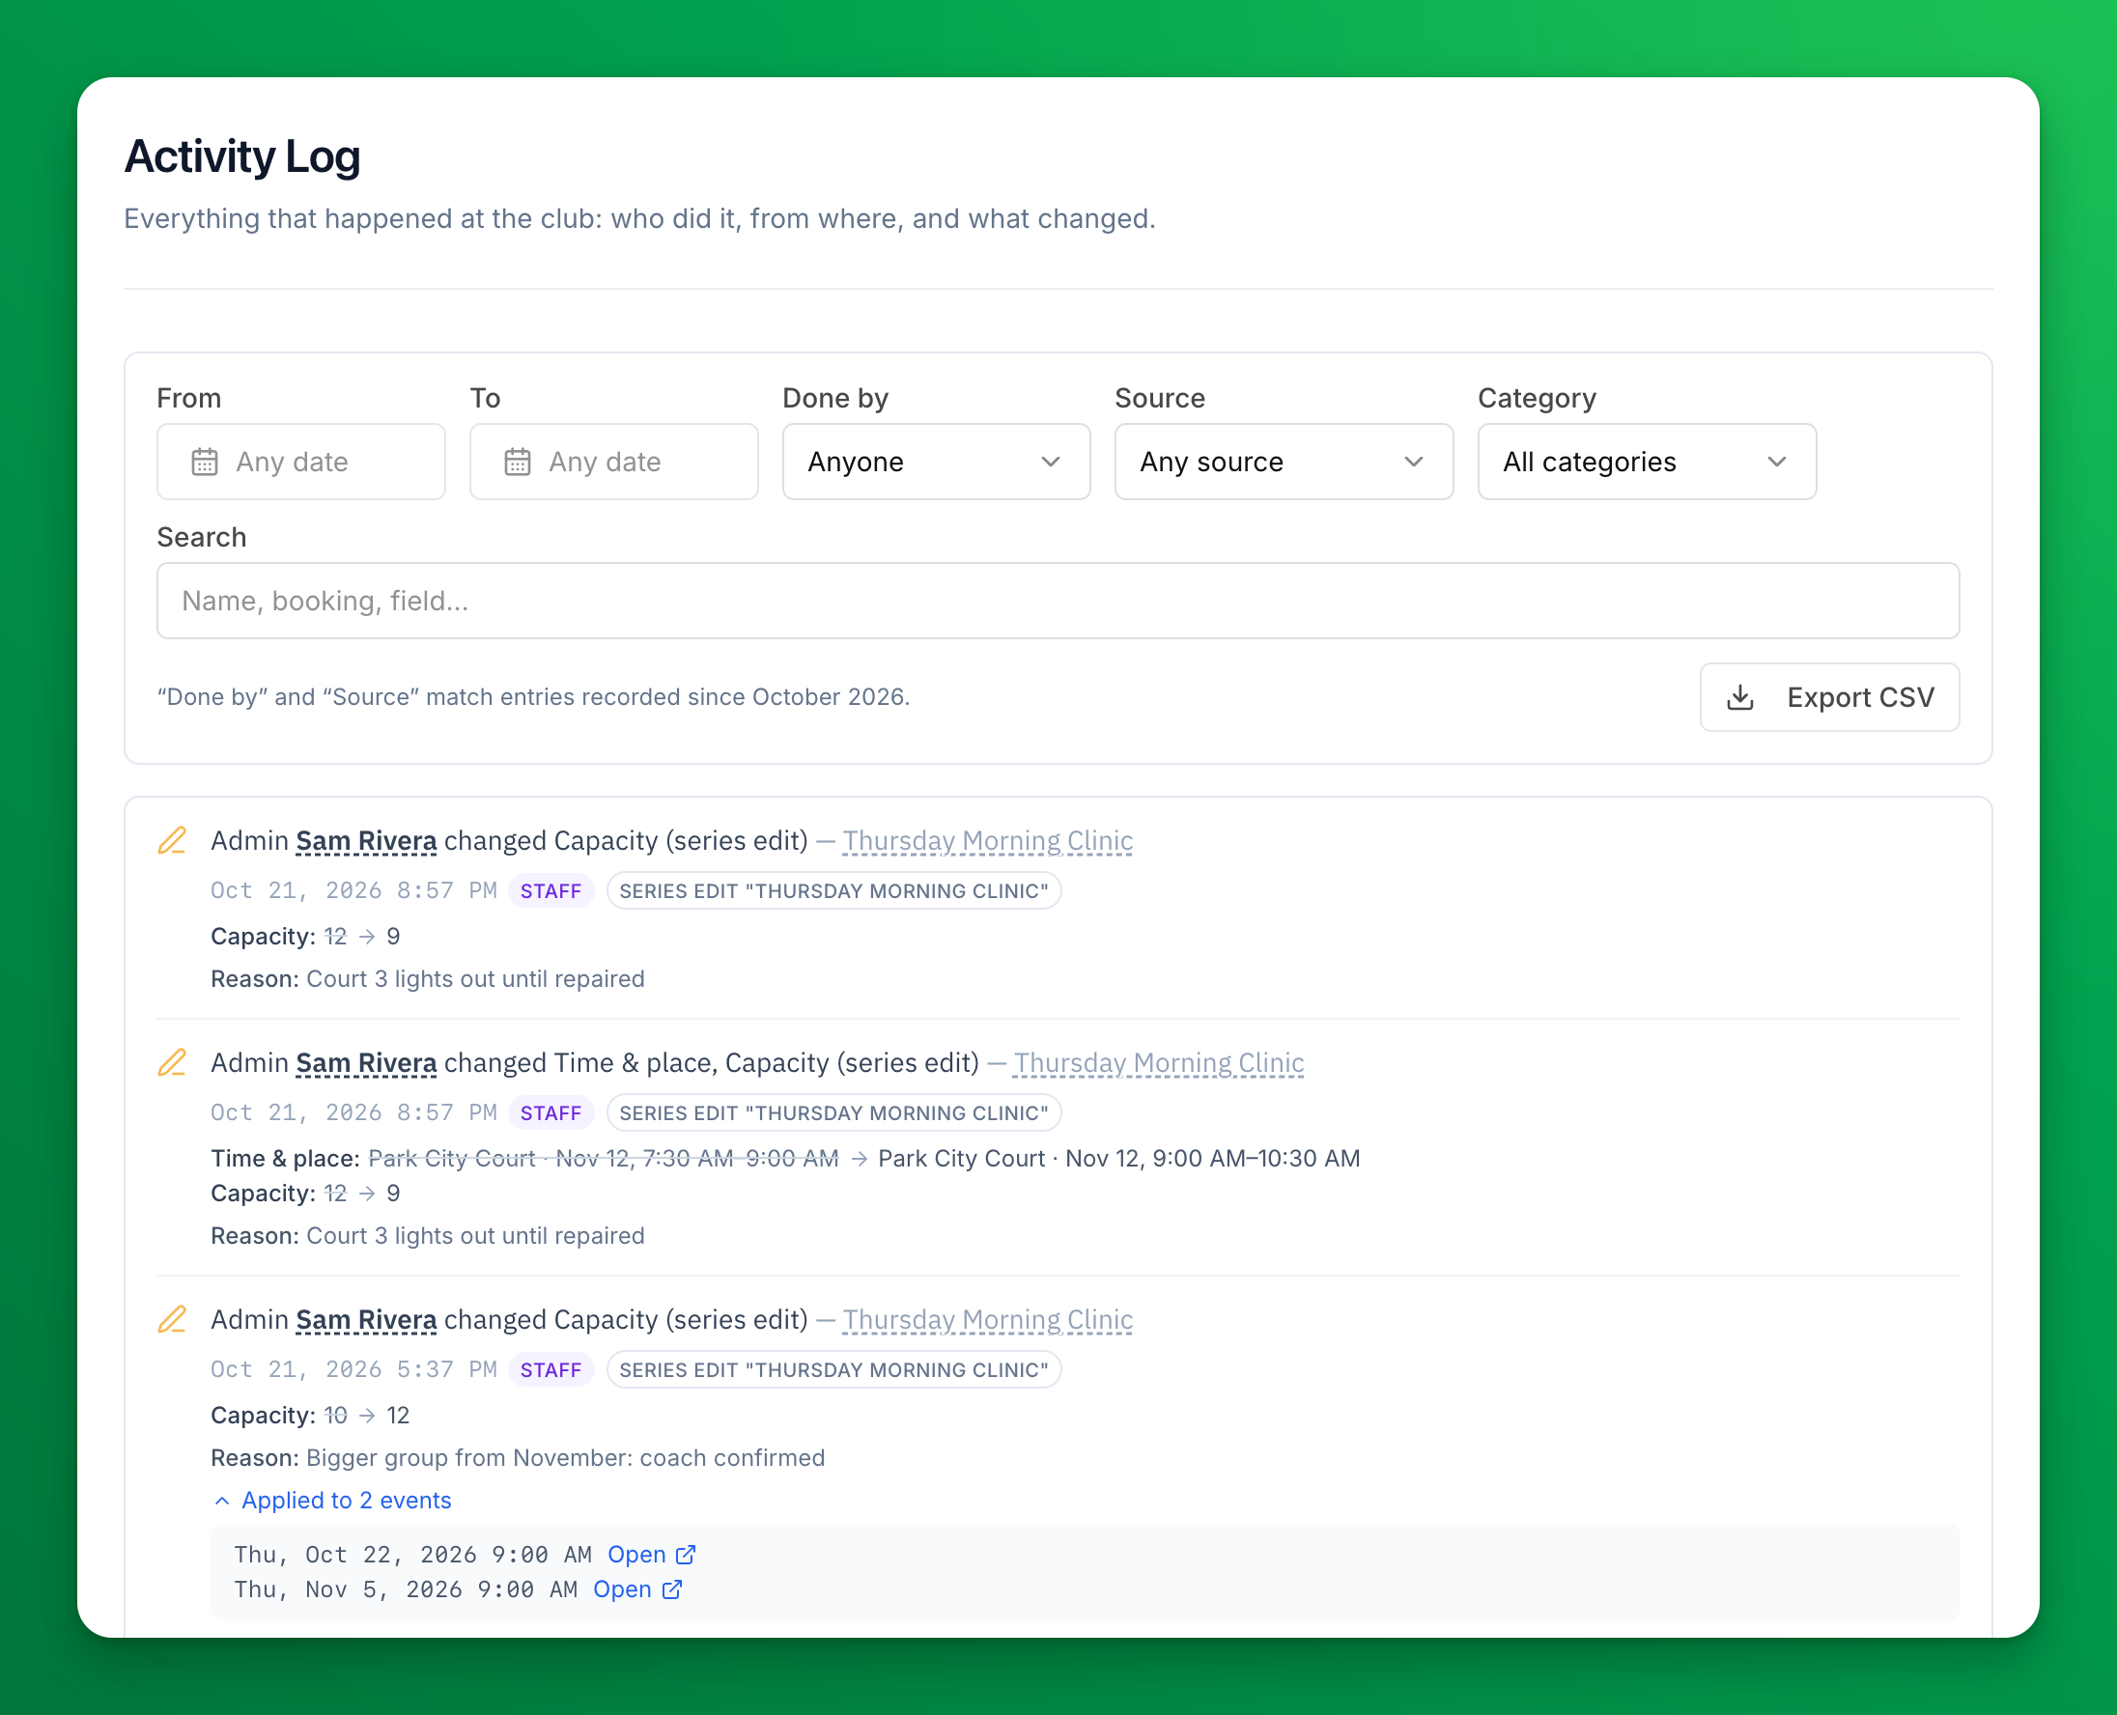
Task: Open the Thu, Nov 5, 2026 event link
Action: pos(637,1589)
